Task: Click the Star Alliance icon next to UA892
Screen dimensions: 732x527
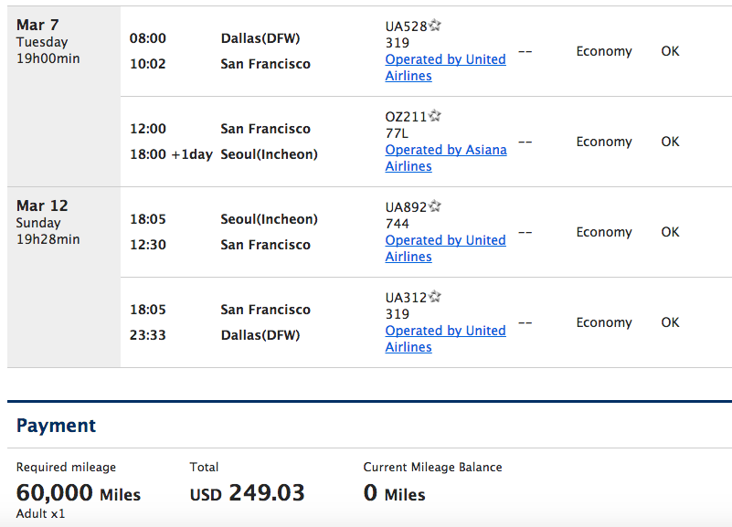Action: point(435,206)
